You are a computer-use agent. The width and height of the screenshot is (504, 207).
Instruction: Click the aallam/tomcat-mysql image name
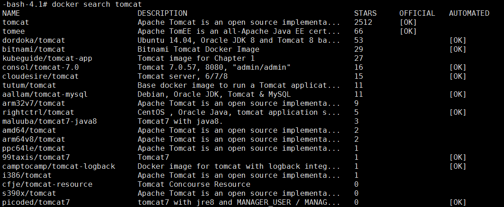pyautogui.click(x=45, y=94)
